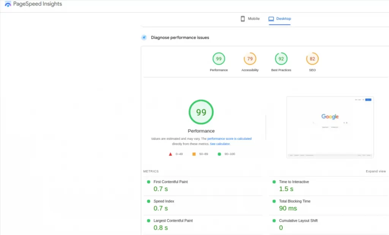Click the green dot beside Time to Interactive

[x=274, y=182]
